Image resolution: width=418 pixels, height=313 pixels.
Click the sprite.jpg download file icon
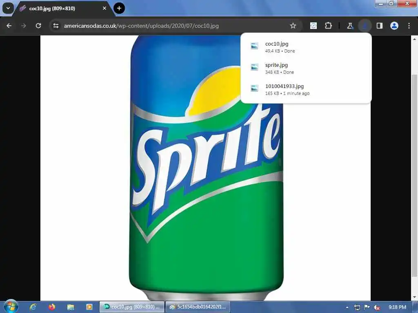[x=255, y=67]
